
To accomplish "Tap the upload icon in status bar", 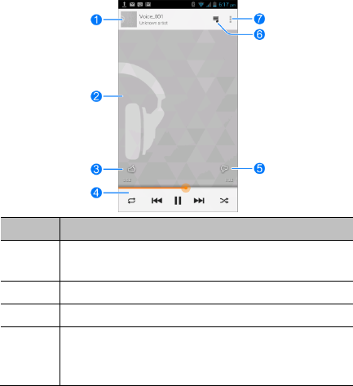I will 124,4.
